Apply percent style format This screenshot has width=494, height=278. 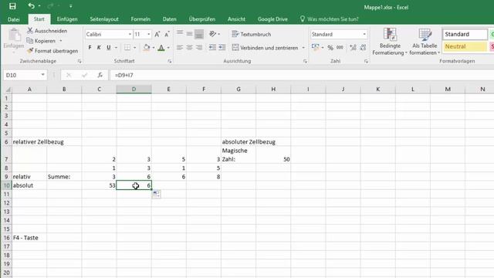330,48
